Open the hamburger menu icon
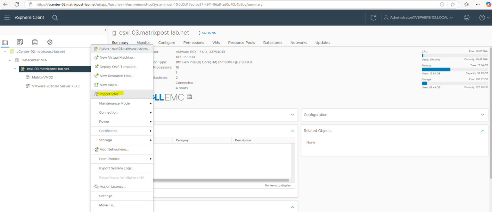The width and height of the screenshot is (492, 212). pos(7,17)
